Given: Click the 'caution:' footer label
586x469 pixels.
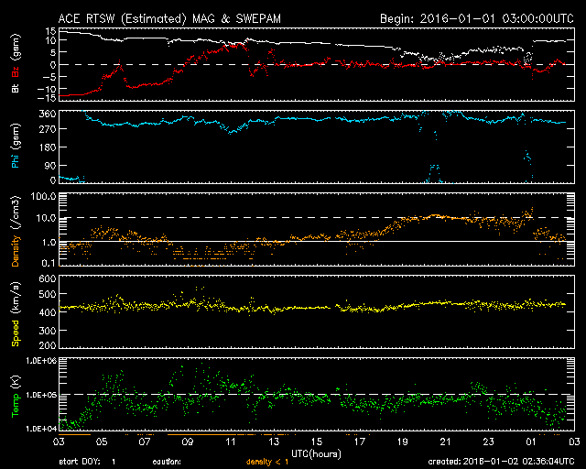Looking at the screenshot, I should [167, 462].
